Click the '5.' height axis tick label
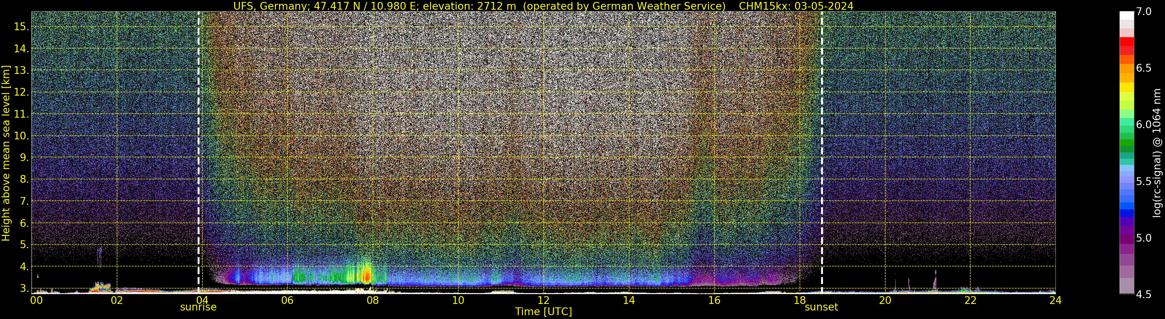Image resolution: width=1165 pixels, height=319 pixels. pos(24,245)
